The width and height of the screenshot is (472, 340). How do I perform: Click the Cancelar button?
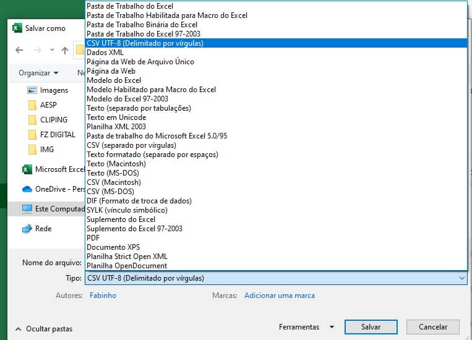point(433,327)
